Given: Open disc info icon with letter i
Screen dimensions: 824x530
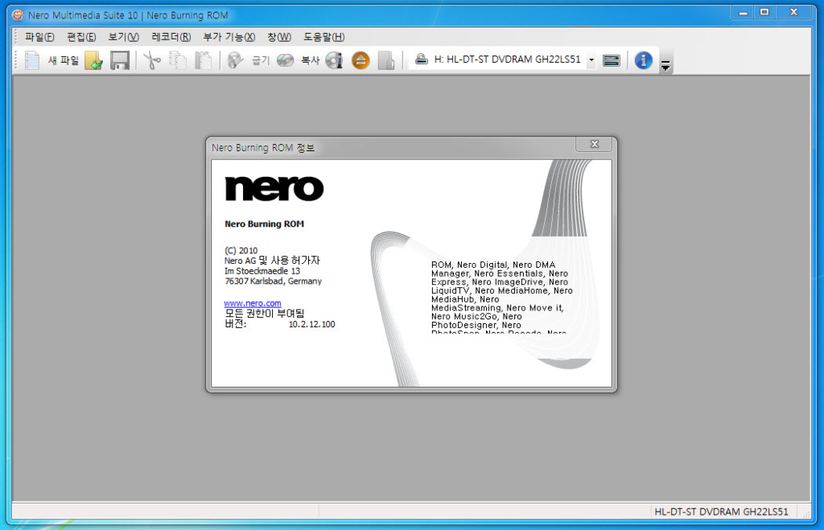Looking at the screenshot, I should coord(334,60).
